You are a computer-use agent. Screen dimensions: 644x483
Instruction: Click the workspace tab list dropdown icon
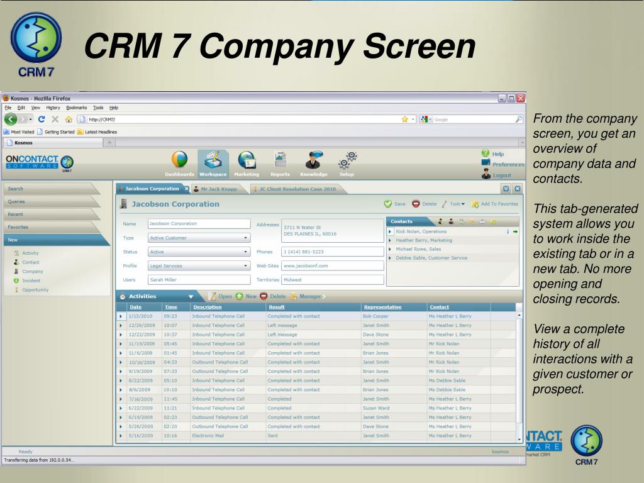click(506, 189)
